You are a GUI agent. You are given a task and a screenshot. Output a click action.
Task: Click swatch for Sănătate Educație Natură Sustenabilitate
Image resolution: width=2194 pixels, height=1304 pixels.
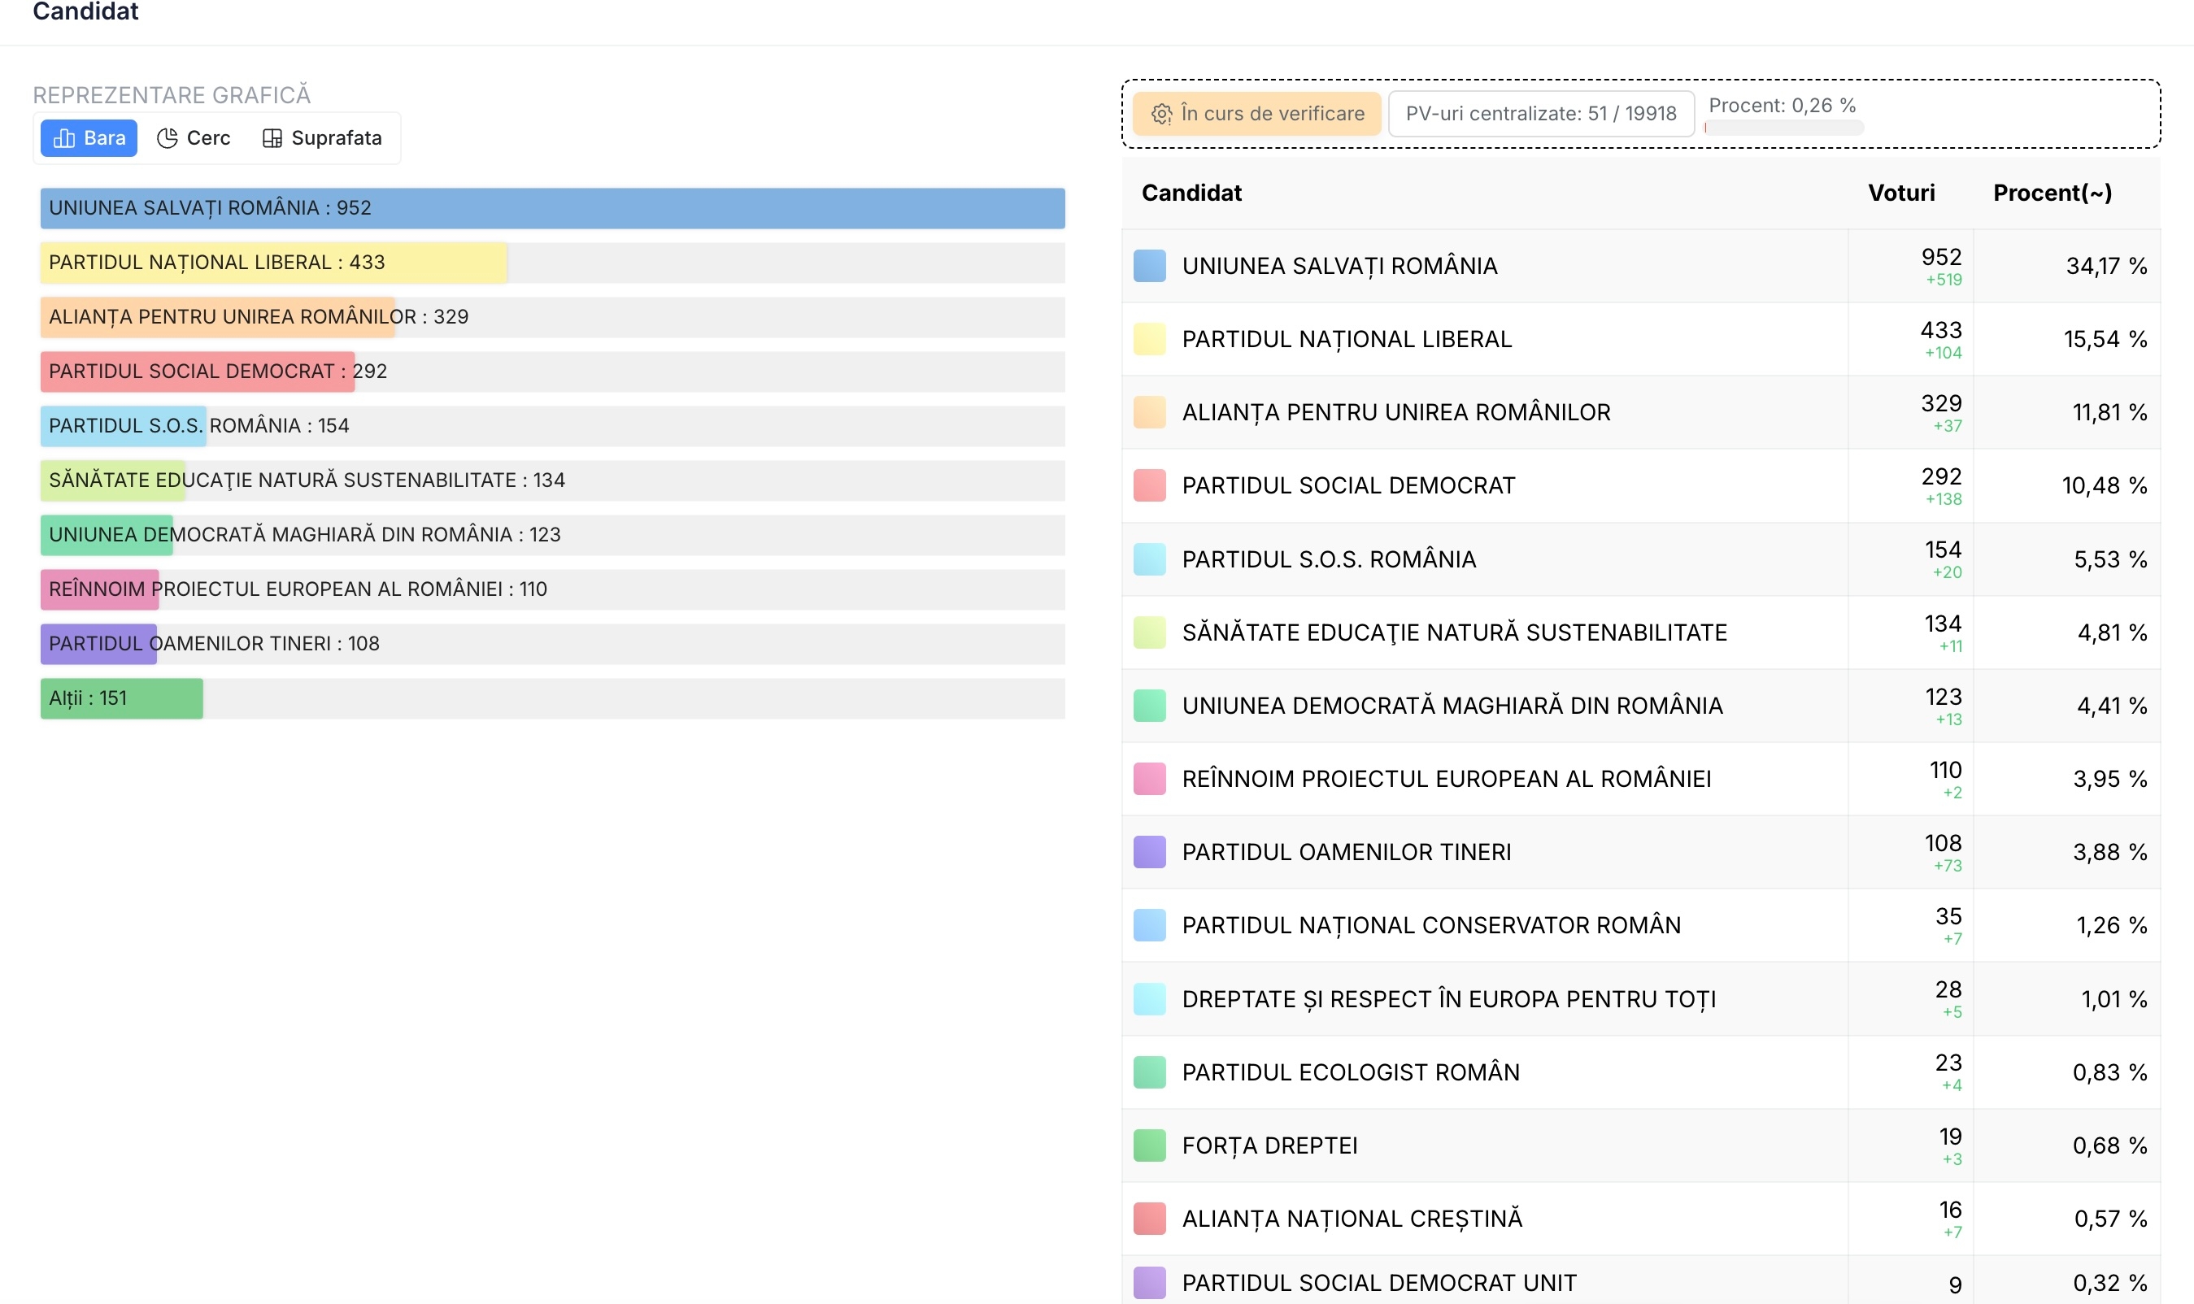click(1149, 632)
